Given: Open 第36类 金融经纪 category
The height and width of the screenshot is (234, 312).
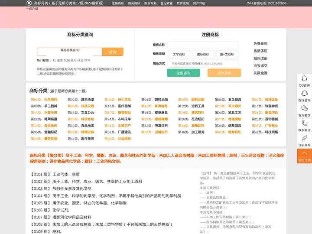Looking at the screenshot, I should (44, 132).
